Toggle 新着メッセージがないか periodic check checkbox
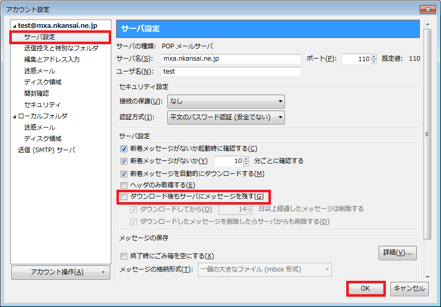The height and width of the screenshot is (307, 441). click(124, 161)
